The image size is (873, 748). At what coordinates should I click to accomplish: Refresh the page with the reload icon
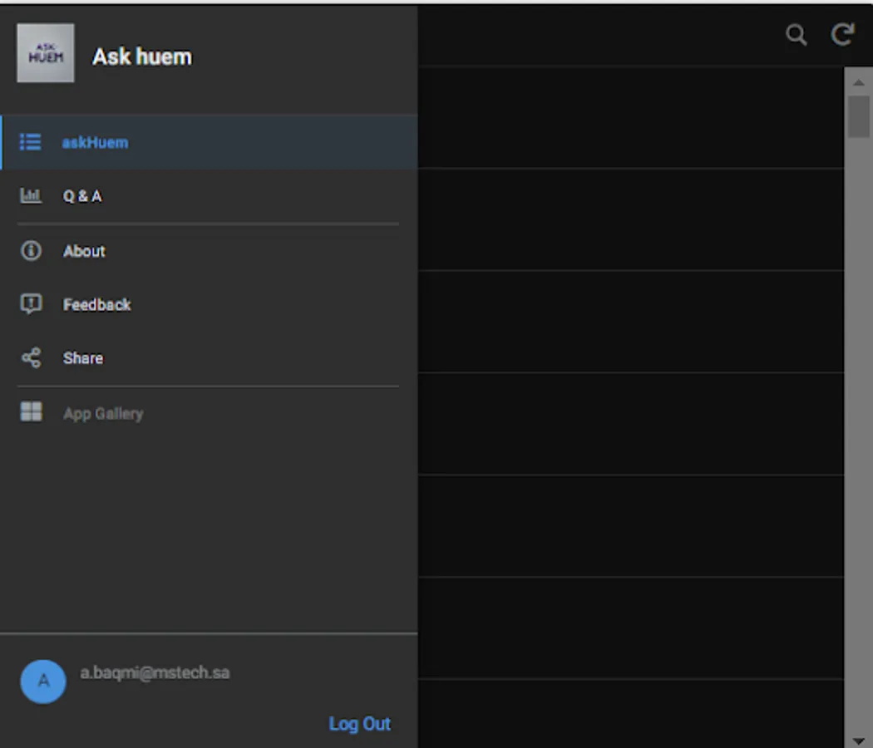pyautogui.click(x=843, y=36)
